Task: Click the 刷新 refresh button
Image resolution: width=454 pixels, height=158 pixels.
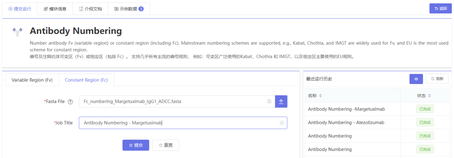Action: [437, 79]
